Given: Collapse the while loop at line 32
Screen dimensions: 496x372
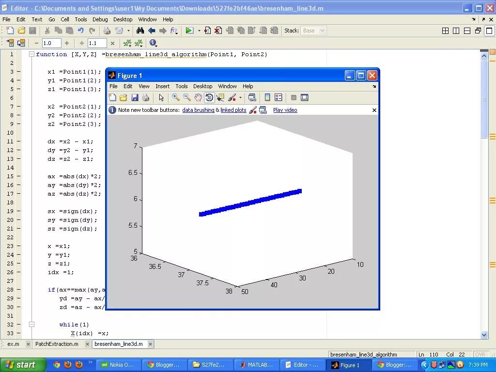Looking at the screenshot, I should click(31, 324).
